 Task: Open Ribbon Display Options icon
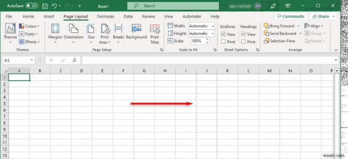[288, 6]
